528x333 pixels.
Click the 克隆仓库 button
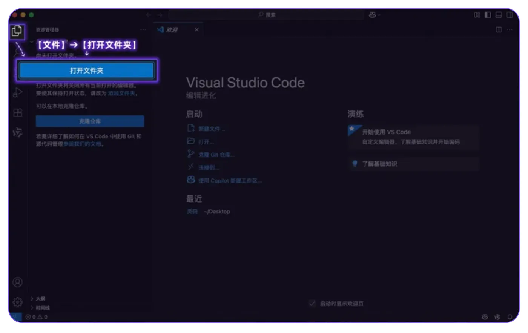(90, 121)
